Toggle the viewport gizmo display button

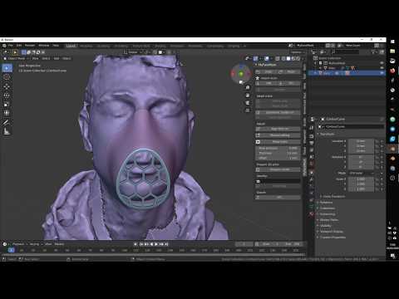coord(255,58)
